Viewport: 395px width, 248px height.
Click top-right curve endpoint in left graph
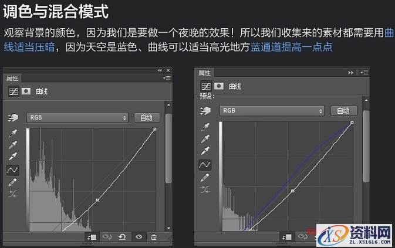(x=155, y=129)
